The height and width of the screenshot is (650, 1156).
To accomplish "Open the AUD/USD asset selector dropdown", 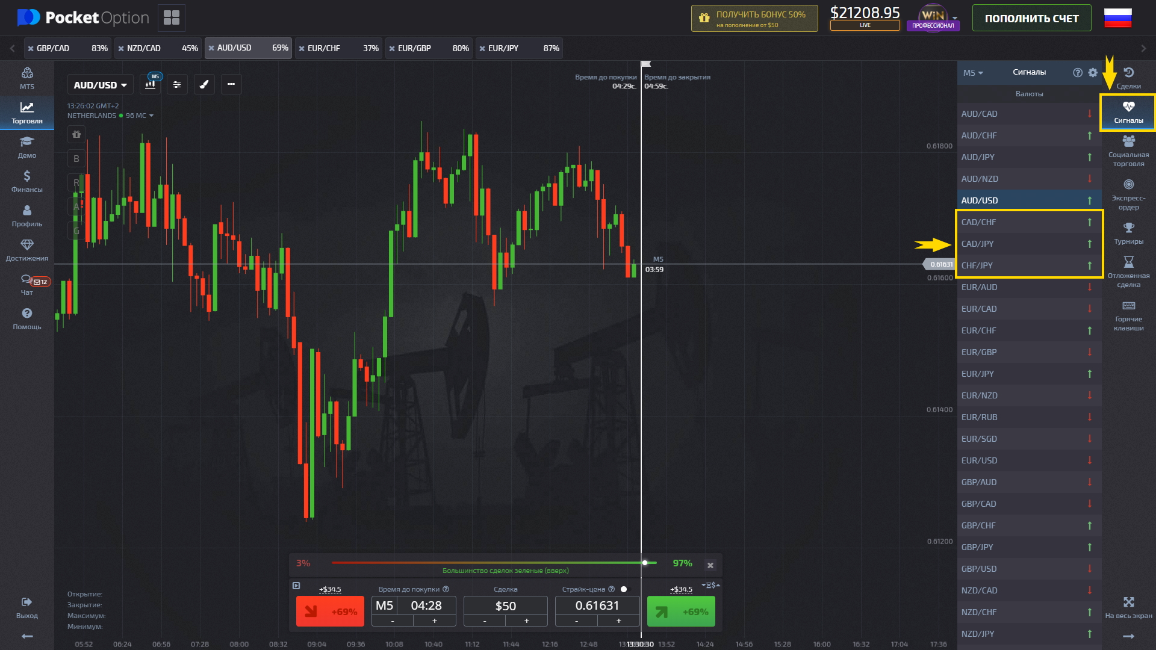I will pos(99,84).
